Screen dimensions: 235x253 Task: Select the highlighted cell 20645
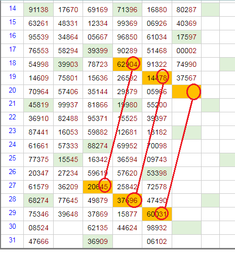click(98, 187)
